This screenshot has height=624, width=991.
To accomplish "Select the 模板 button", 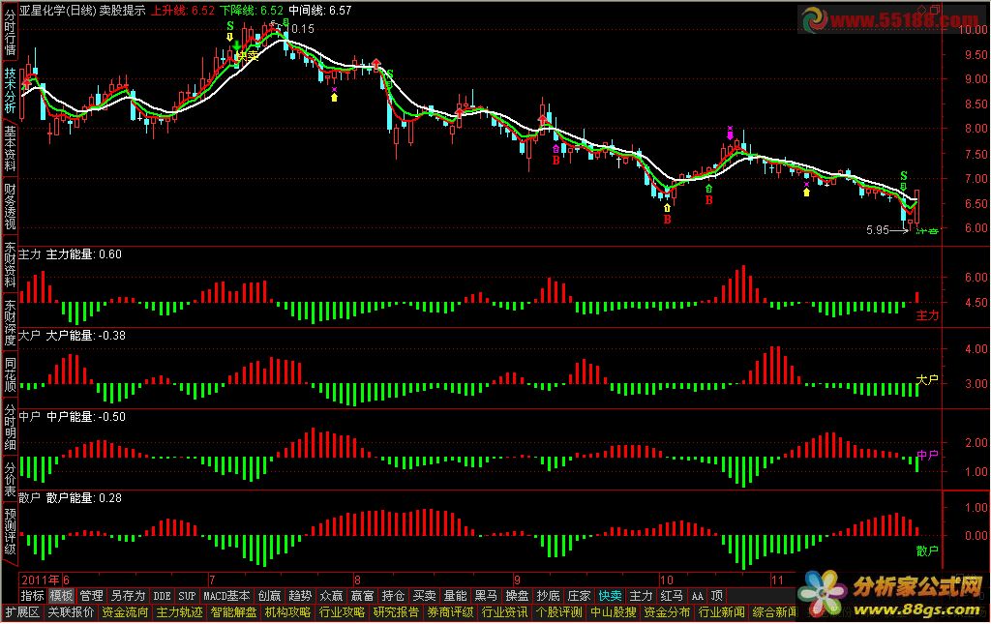I will (62, 596).
